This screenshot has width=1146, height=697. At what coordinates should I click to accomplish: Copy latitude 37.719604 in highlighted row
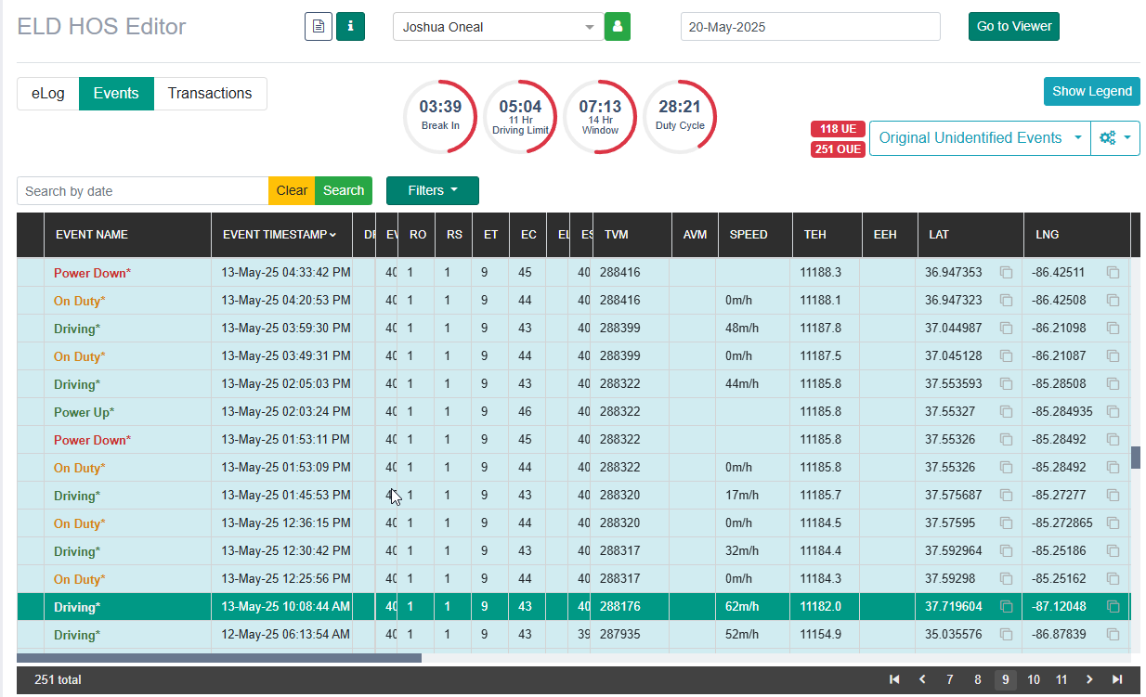point(1006,607)
